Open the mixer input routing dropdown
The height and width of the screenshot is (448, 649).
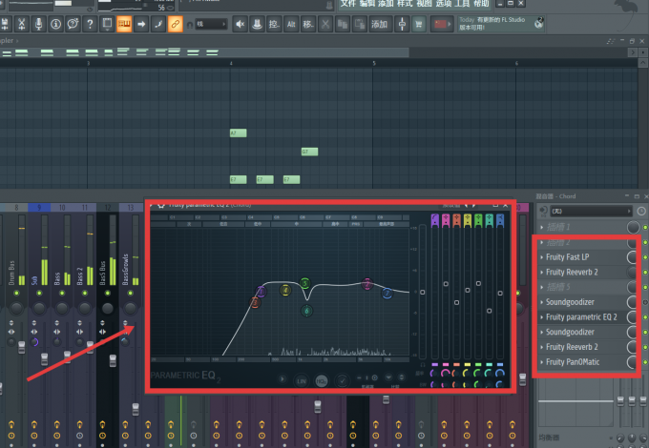(x=591, y=212)
